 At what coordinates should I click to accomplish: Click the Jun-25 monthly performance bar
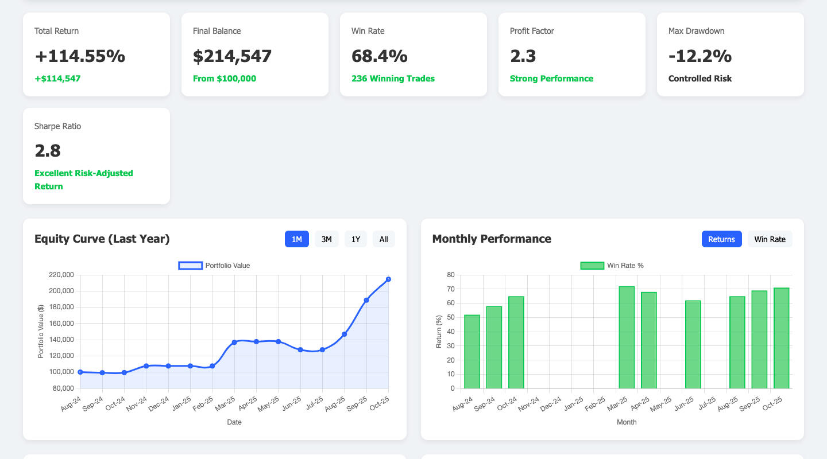pos(693,344)
